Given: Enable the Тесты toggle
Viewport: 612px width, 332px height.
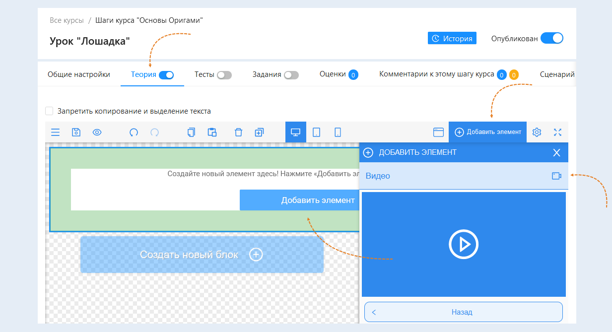Looking at the screenshot, I should pos(224,75).
